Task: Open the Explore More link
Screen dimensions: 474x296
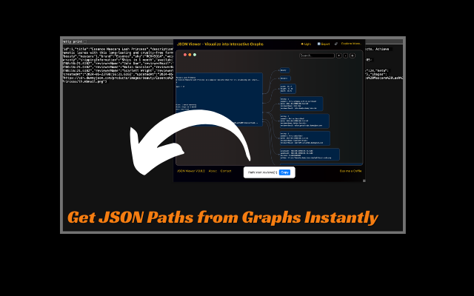Action: tap(351, 44)
